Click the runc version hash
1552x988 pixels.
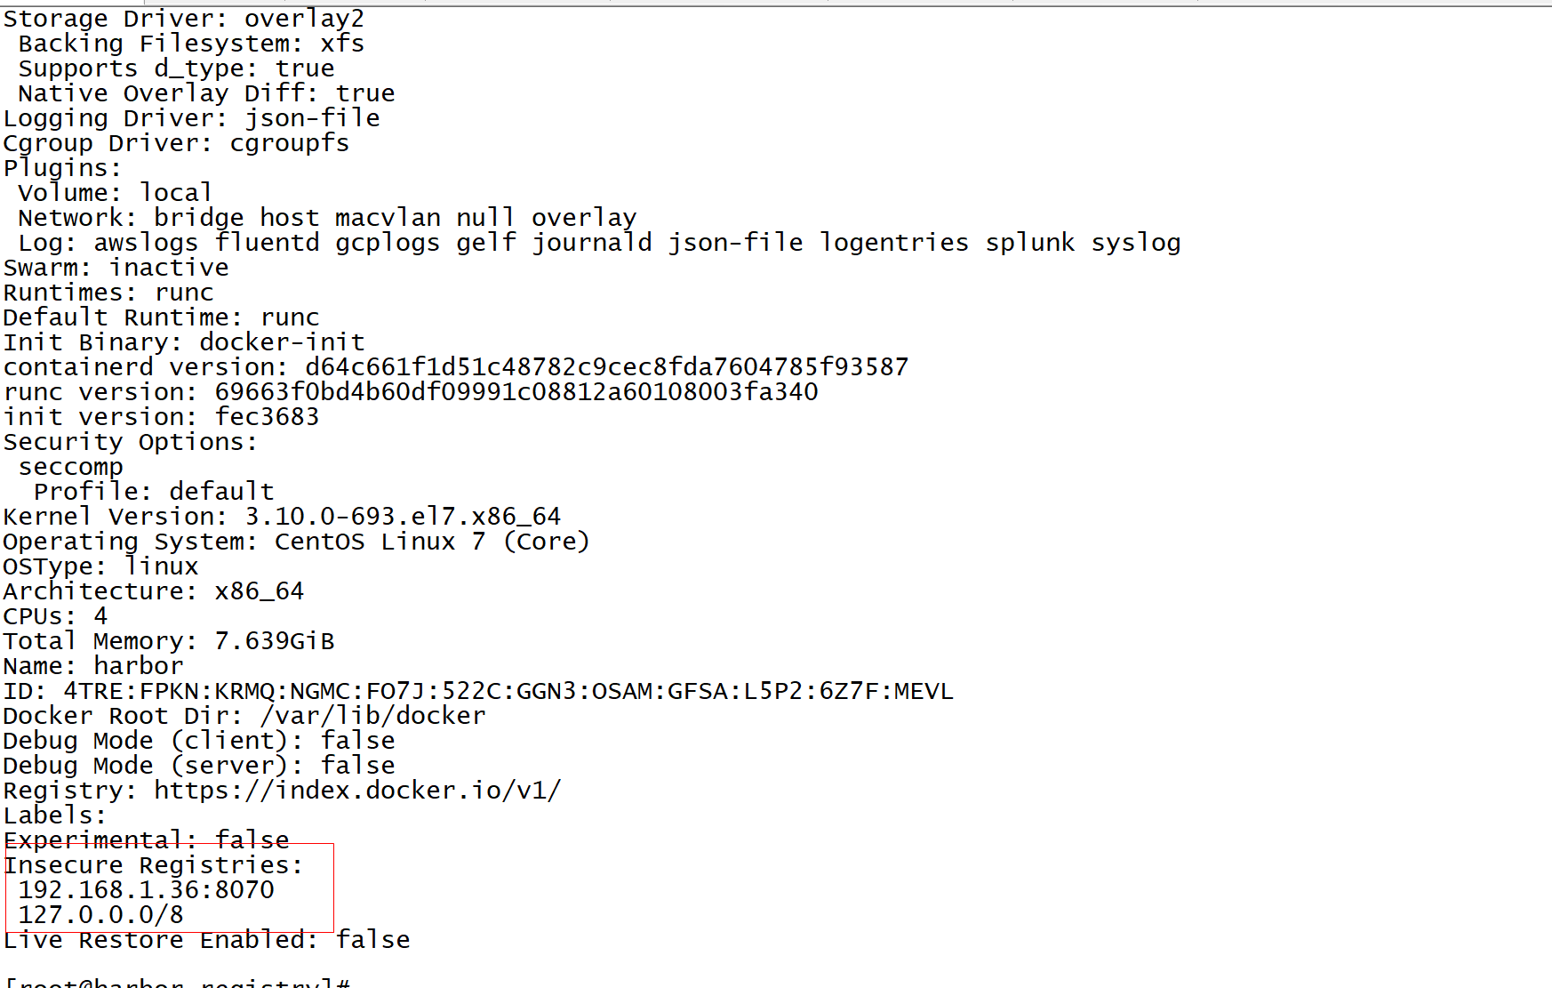516,392
